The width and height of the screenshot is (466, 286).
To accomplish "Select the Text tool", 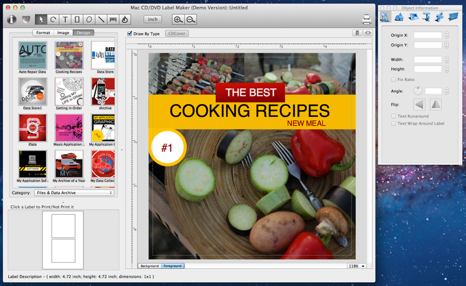I will tap(65, 20).
